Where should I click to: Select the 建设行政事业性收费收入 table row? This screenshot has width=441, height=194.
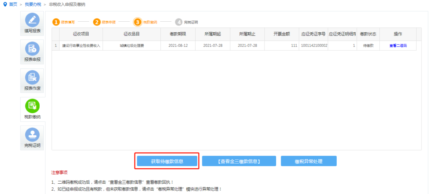[x=81, y=46]
